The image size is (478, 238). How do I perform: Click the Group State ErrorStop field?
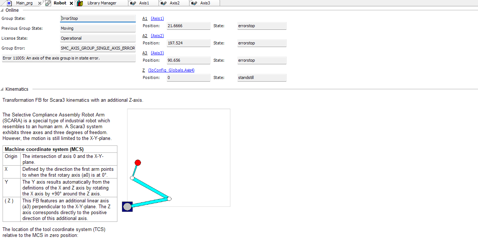(x=98, y=18)
